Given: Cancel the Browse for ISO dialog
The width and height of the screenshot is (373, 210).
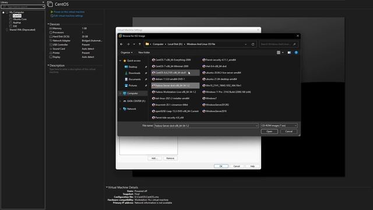Looking at the screenshot, I should click(x=289, y=132).
